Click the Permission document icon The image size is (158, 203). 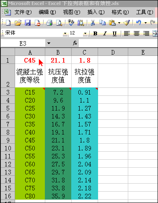pyautogui.click(x=37, y=23)
